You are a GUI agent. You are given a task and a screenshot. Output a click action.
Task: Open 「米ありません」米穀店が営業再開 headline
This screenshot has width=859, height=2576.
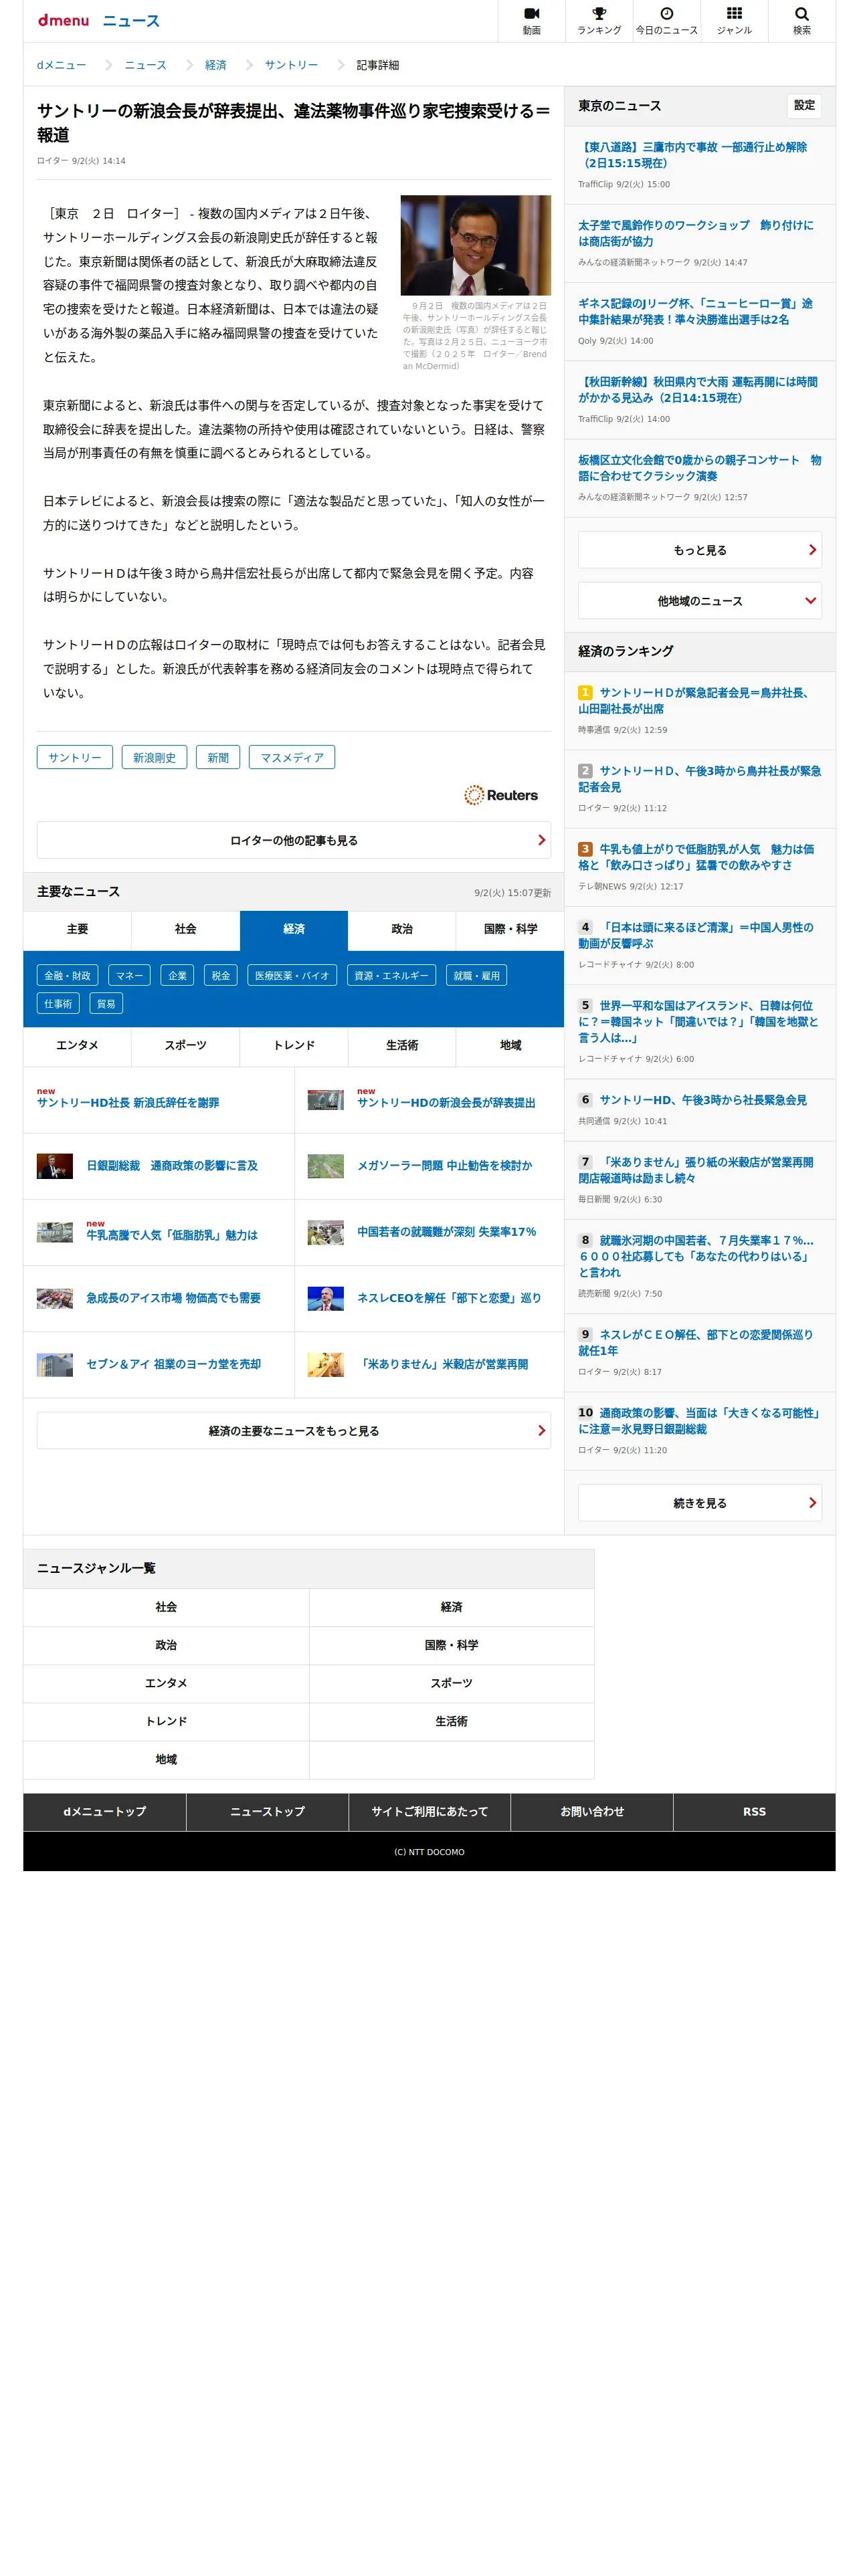click(442, 1364)
